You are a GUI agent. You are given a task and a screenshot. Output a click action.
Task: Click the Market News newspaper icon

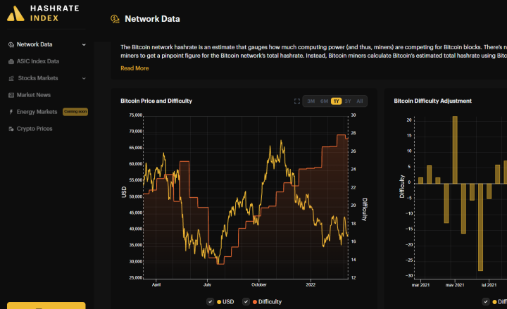11,95
